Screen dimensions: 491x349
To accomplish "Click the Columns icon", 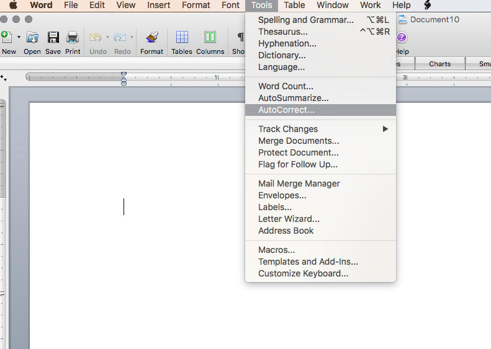I will [210, 37].
